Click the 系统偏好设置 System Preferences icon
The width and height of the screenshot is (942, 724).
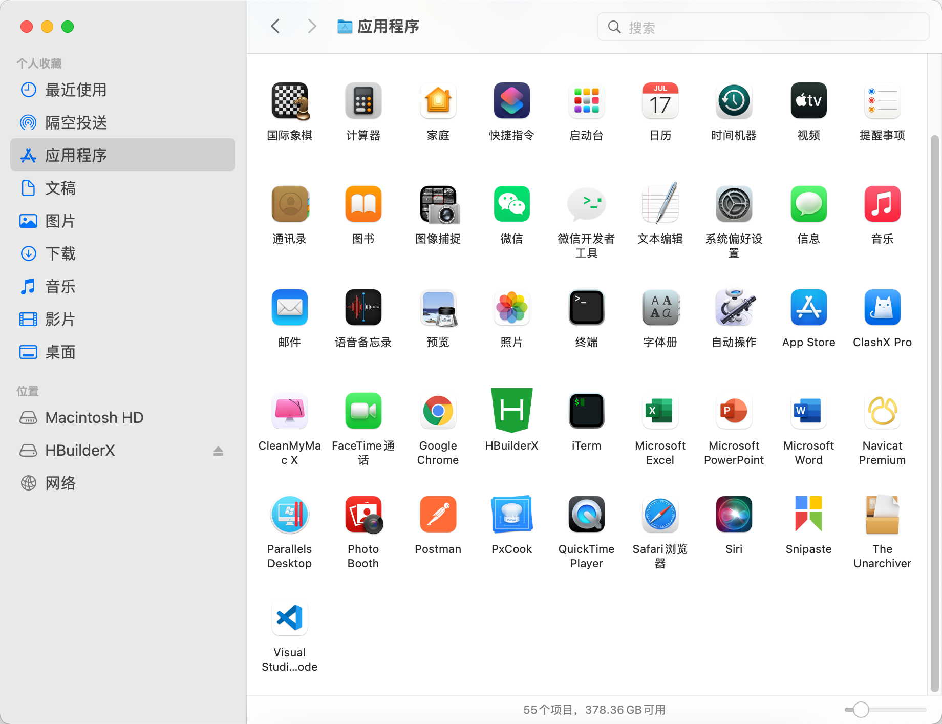[734, 204]
